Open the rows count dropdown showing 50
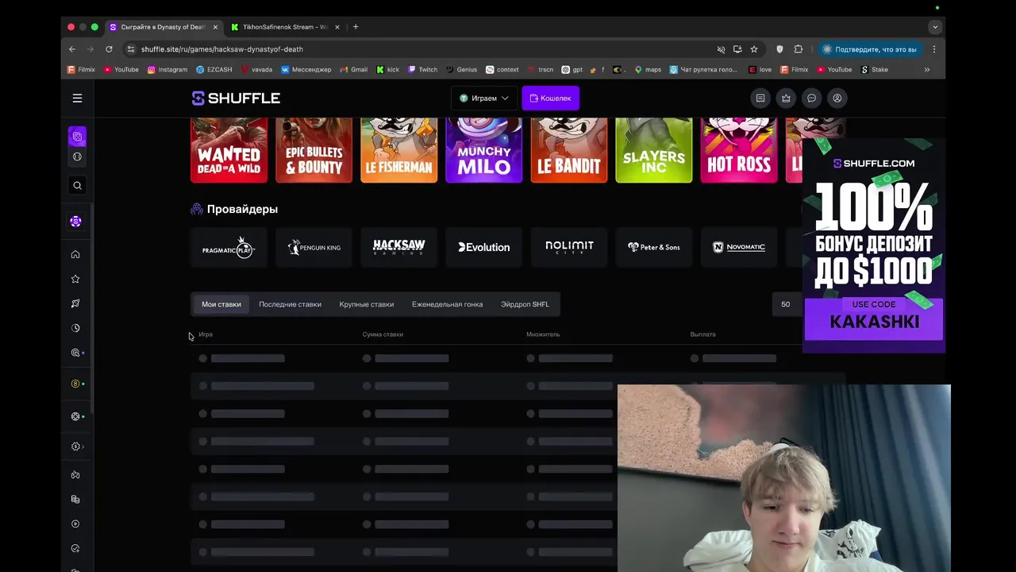 click(786, 304)
